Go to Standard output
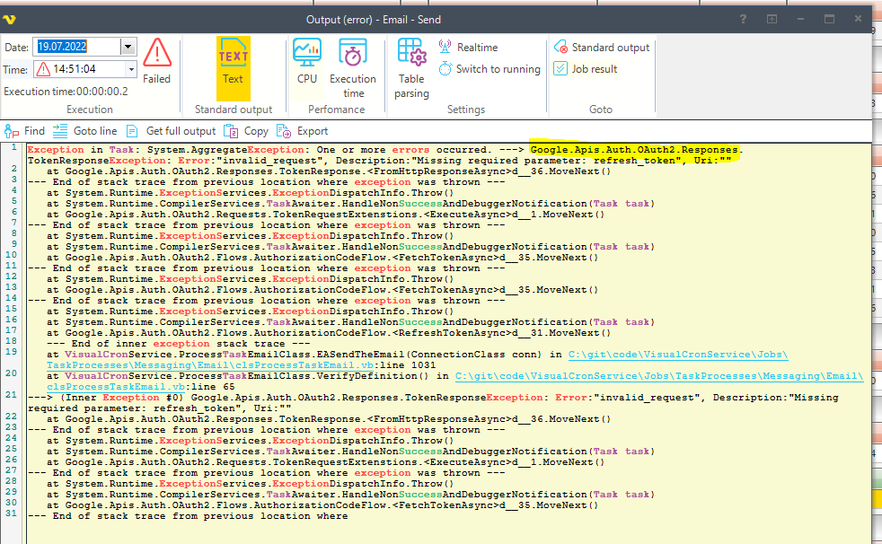This screenshot has width=882, height=544. (x=602, y=48)
